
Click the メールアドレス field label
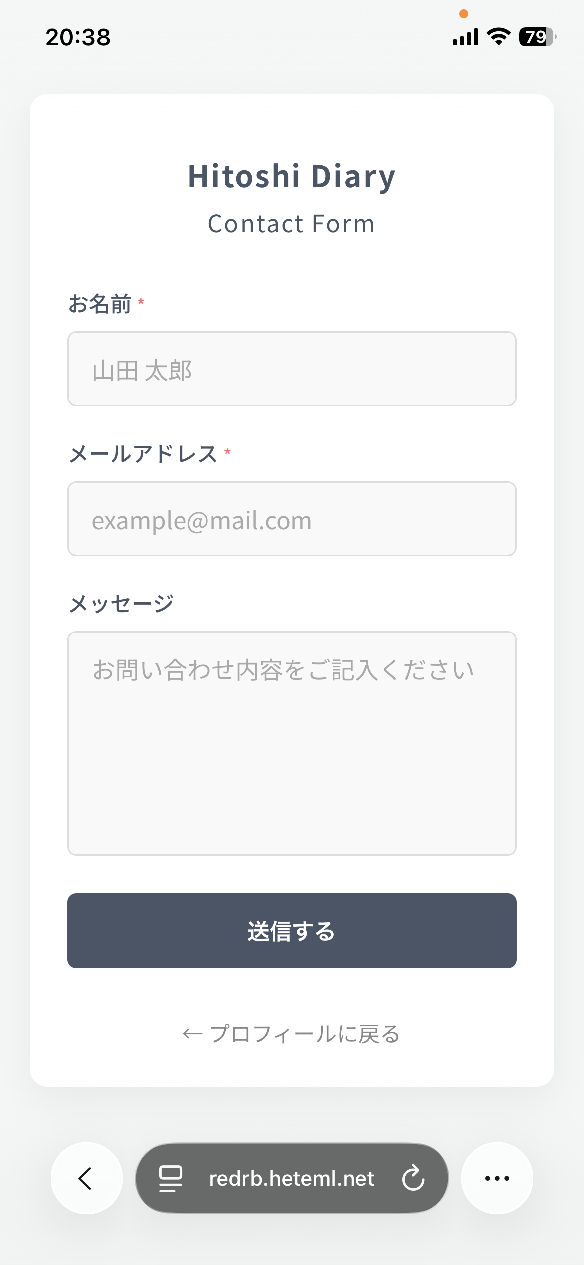coord(143,454)
